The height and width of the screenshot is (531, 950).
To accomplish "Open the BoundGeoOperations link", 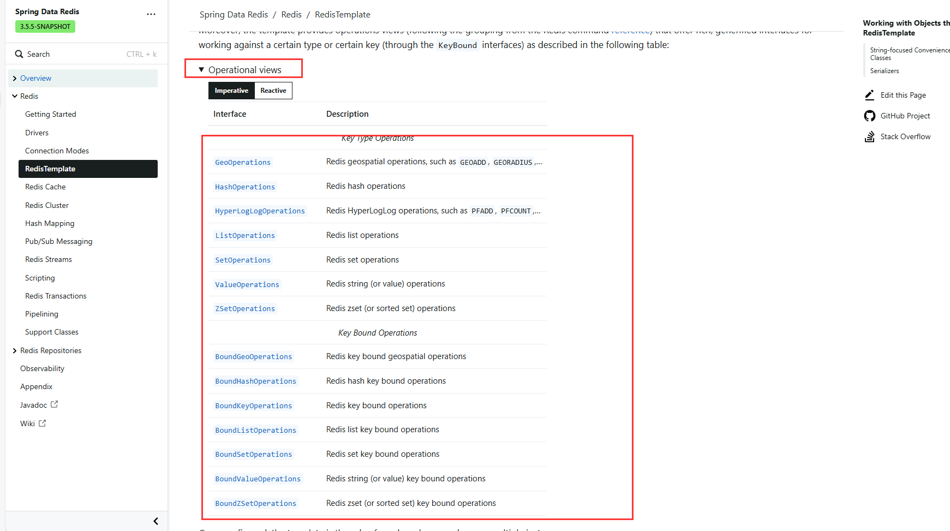I will 254,356.
